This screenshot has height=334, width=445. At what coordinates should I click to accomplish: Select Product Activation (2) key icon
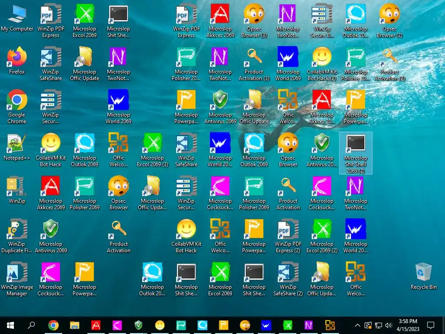389,64
